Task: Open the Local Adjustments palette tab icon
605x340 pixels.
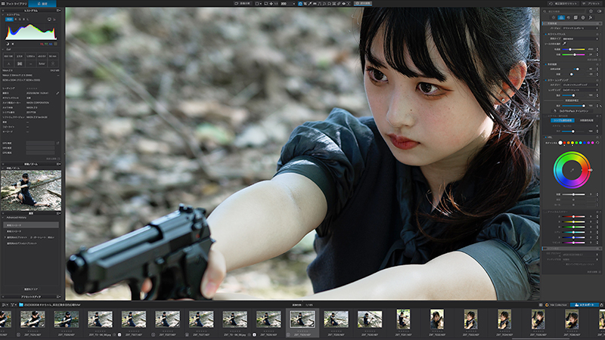Action: 583,17
